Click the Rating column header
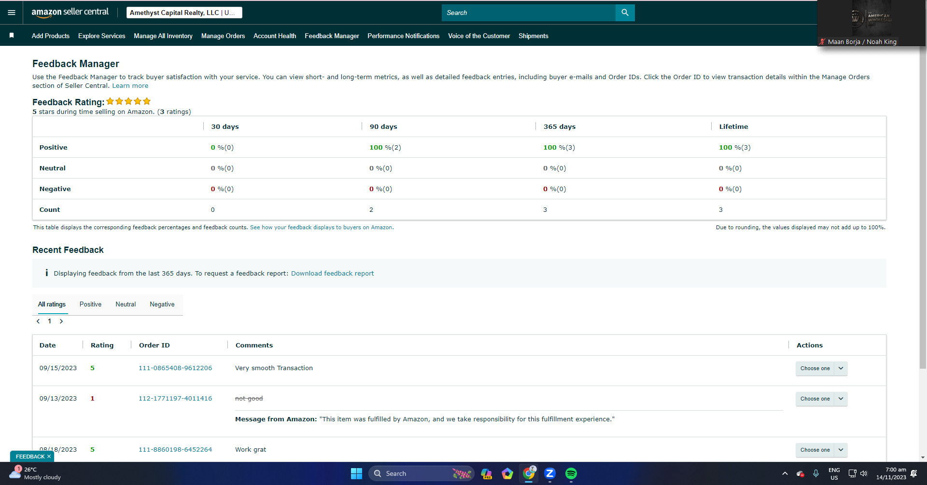Image resolution: width=927 pixels, height=485 pixels. [102, 345]
